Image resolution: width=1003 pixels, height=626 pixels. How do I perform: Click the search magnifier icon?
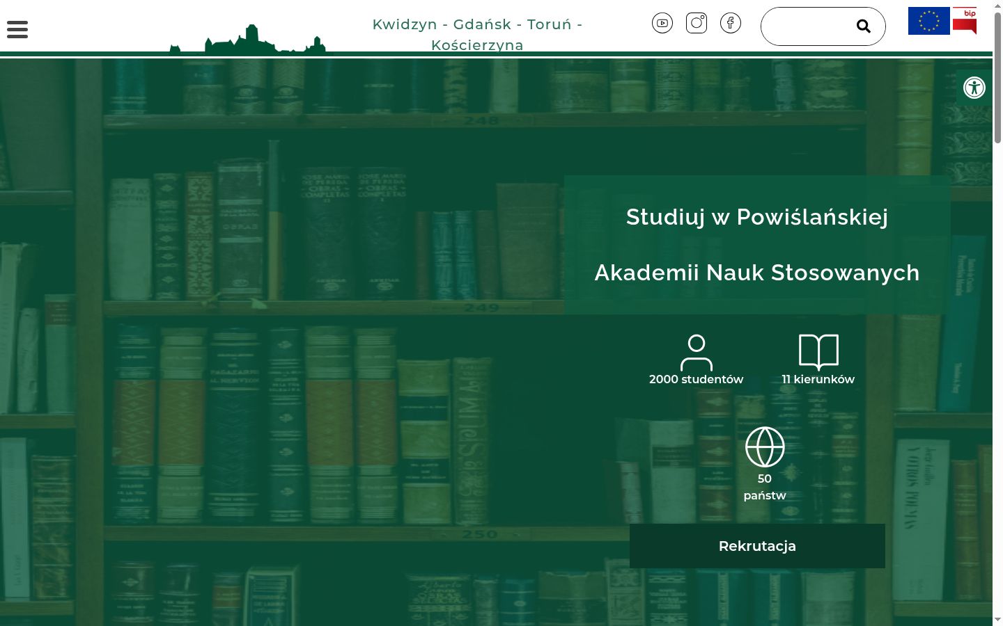pyautogui.click(x=864, y=26)
